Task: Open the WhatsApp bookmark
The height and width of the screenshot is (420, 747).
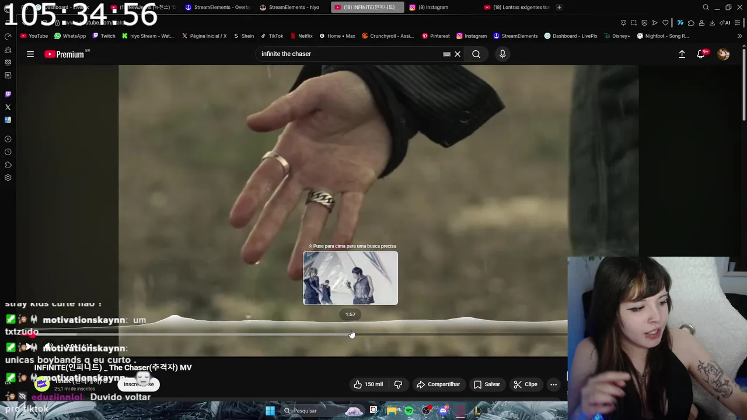Action: pos(70,36)
